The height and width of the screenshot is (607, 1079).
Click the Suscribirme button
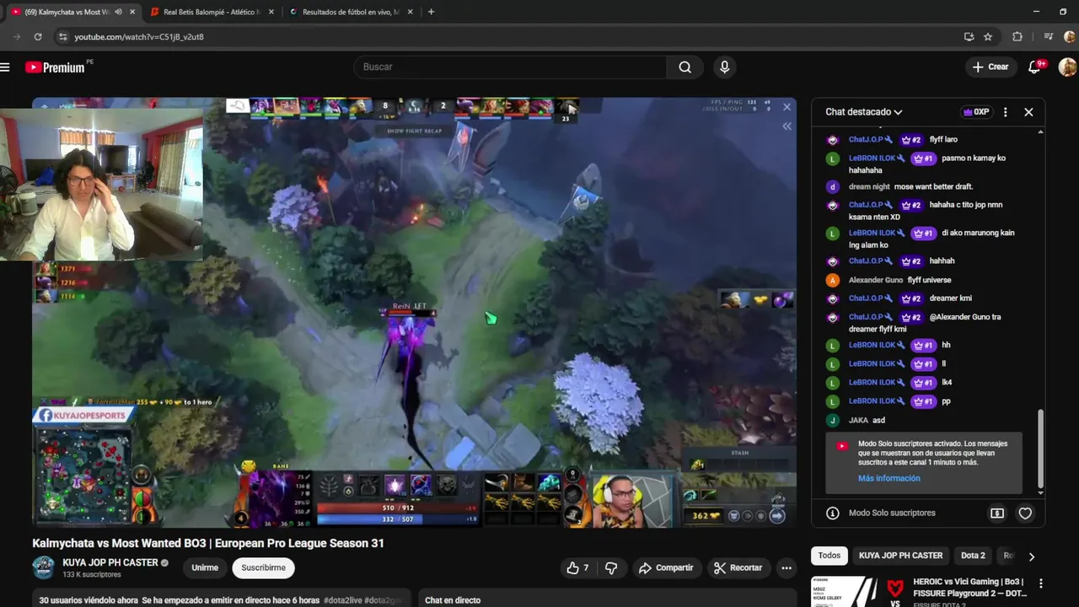(263, 567)
